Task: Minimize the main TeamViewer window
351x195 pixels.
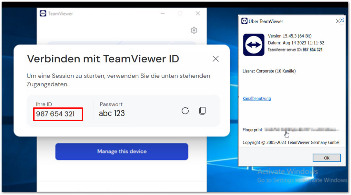Action: coord(163,14)
